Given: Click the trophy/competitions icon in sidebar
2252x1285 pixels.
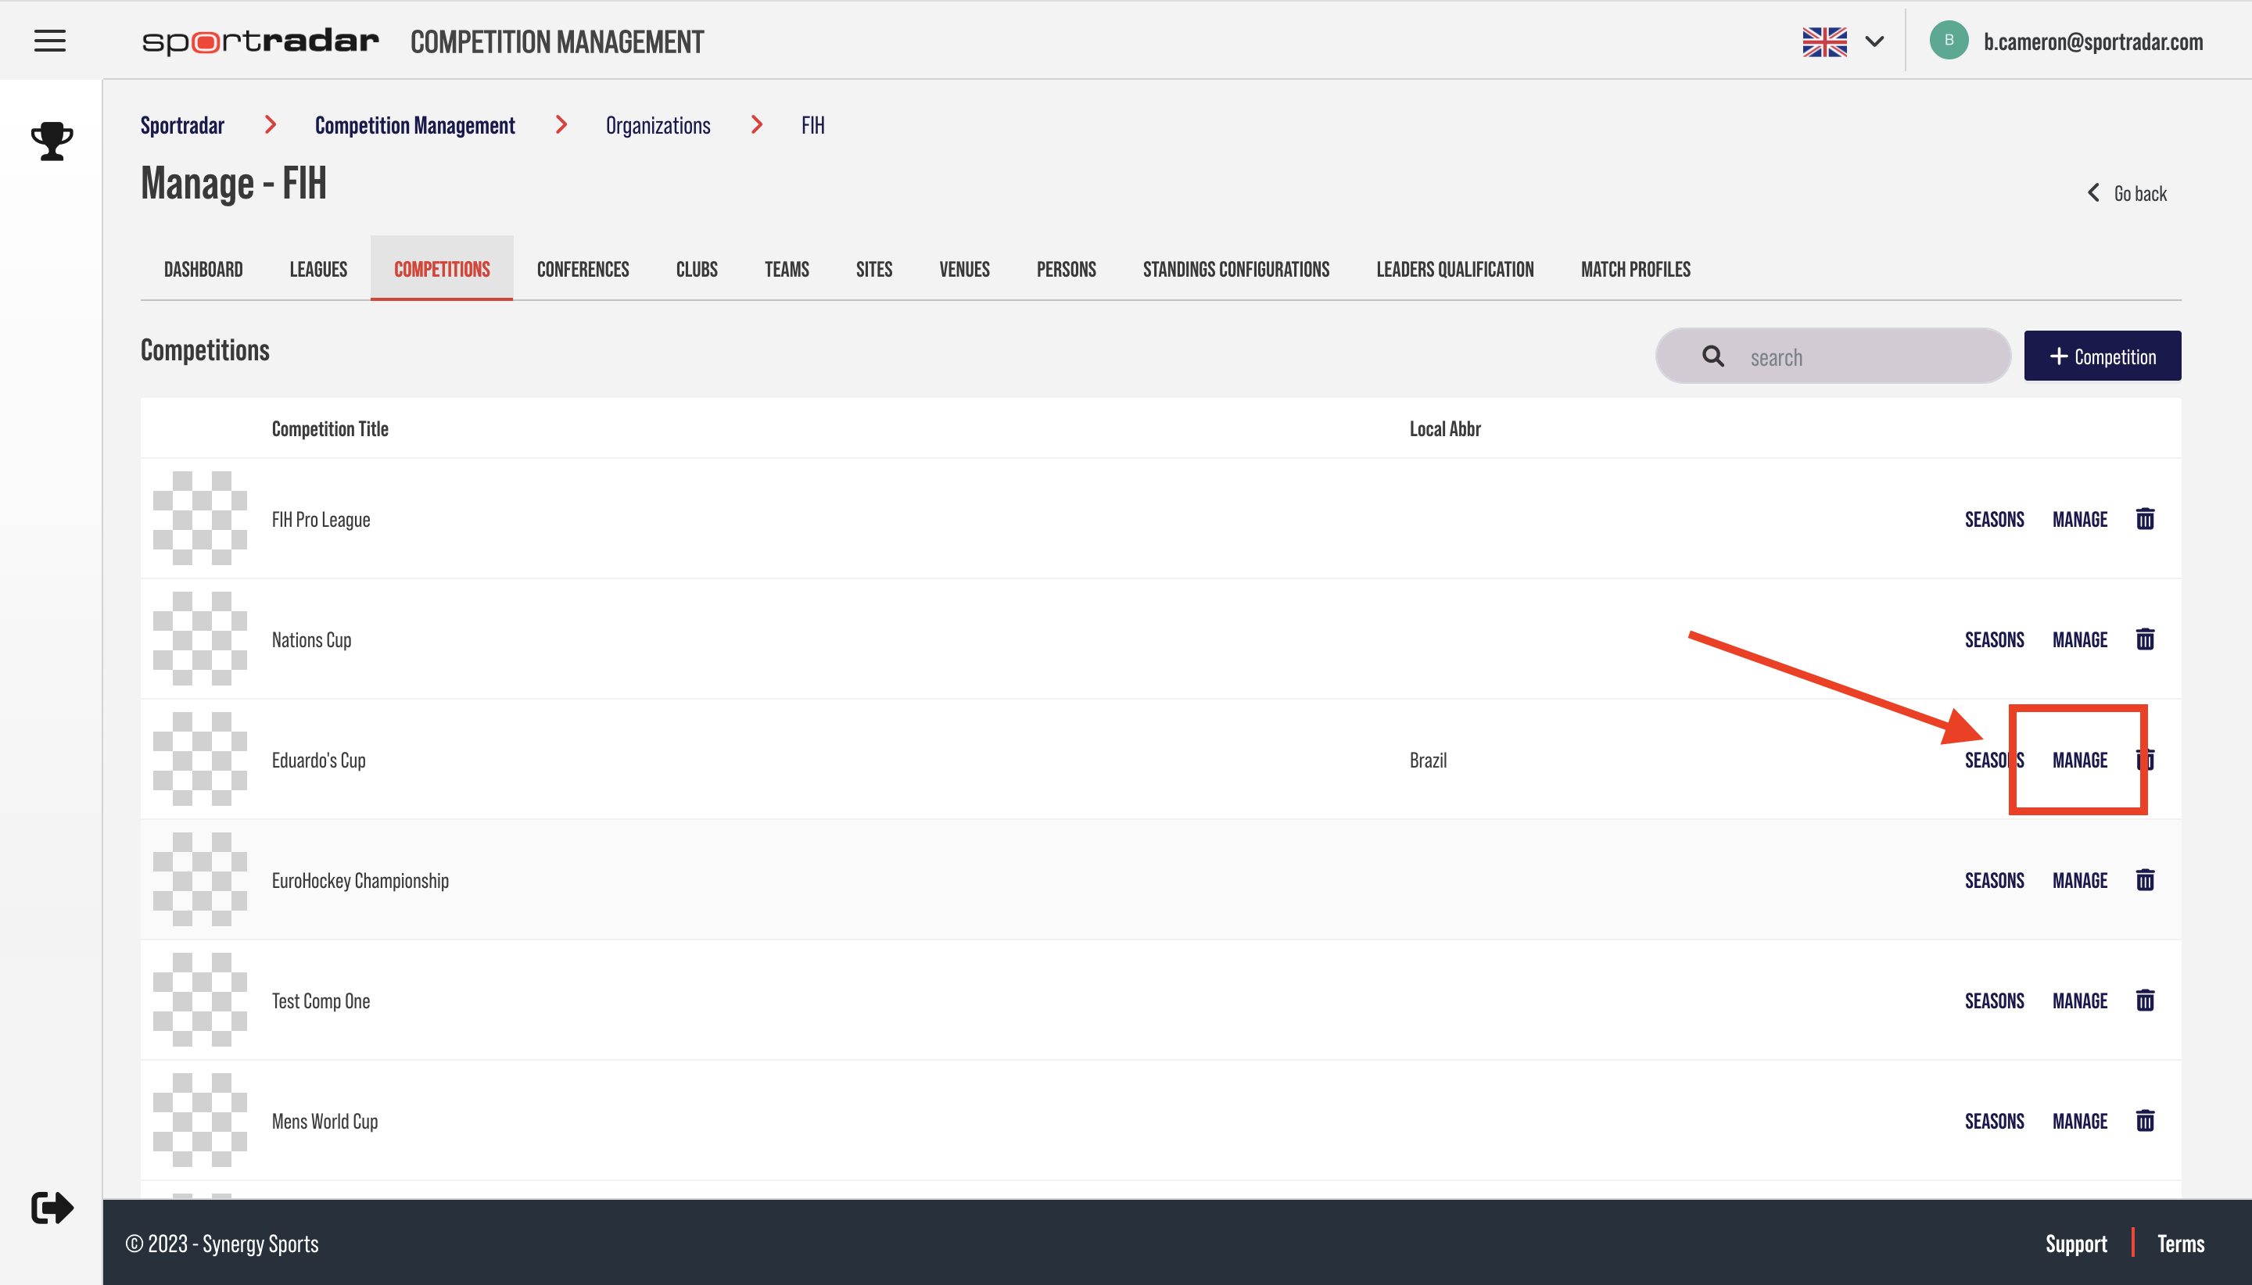Looking at the screenshot, I should [x=51, y=141].
